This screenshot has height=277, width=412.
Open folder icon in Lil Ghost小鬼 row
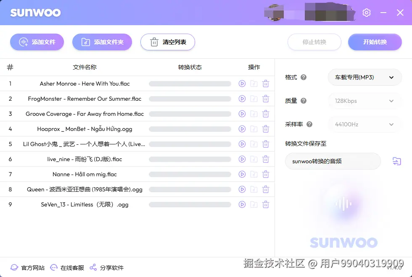tap(254, 144)
